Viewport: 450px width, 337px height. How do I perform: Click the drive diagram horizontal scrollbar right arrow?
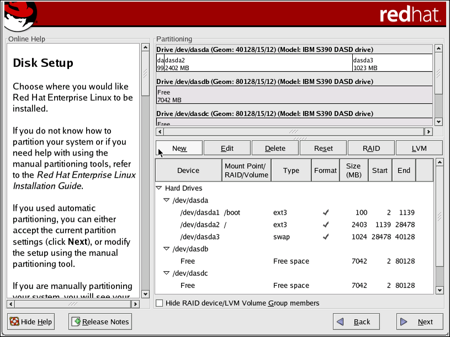[428, 132]
